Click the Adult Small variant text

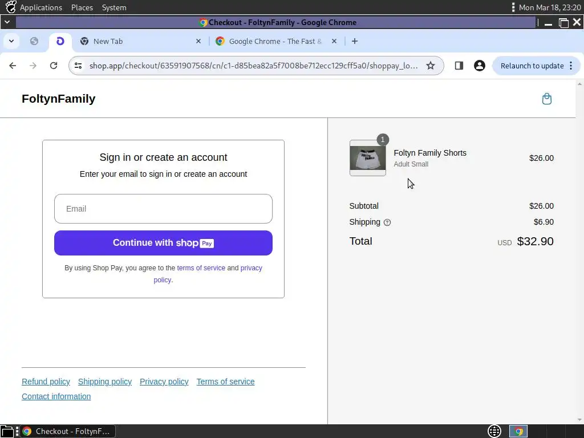(411, 164)
